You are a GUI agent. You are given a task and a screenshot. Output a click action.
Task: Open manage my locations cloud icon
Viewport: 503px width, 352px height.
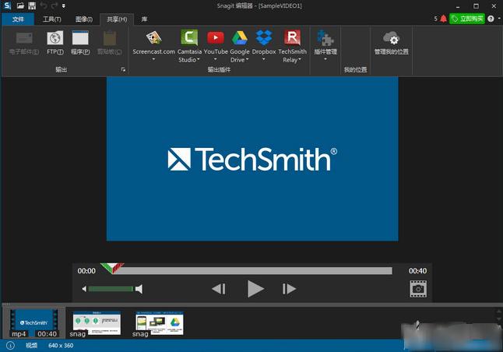coord(391,39)
